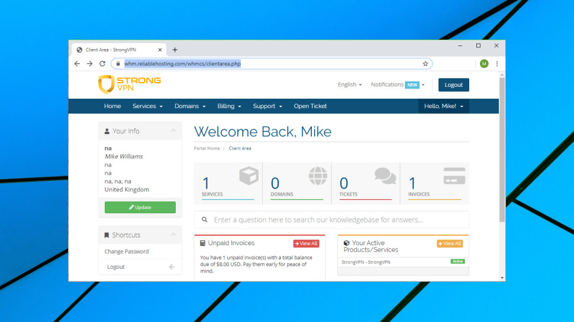This screenshot has width=574, height=322.
Task: Click inside the knowledgebase search field
Action: click(x=331, y=220)
